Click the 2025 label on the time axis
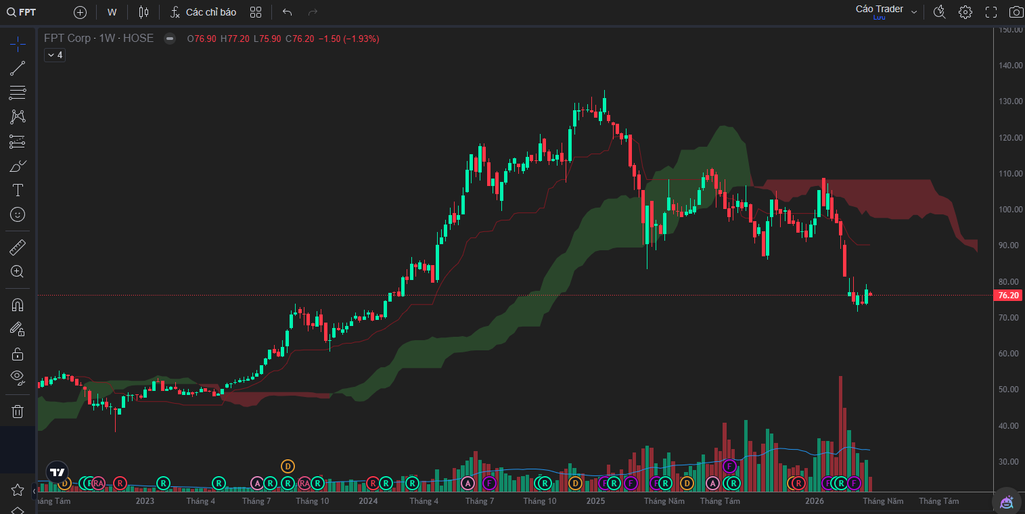This screenshot has width=1025, height=514. pyautogui.click(x=595, y=501)
